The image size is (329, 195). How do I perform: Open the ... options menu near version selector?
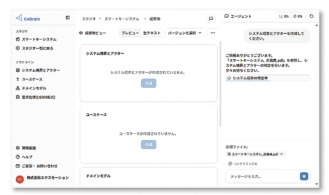(x=213, y=33)
